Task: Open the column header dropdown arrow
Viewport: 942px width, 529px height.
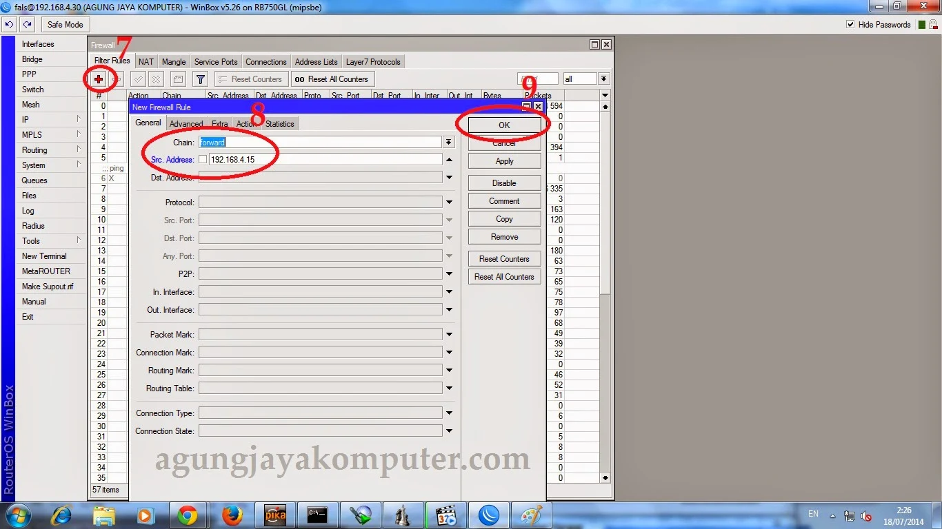Action: pos(605,96)
